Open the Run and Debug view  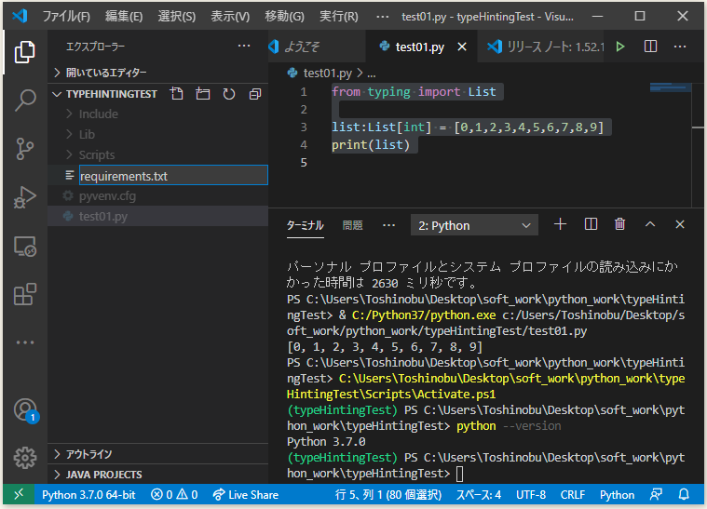click(24, 197)
